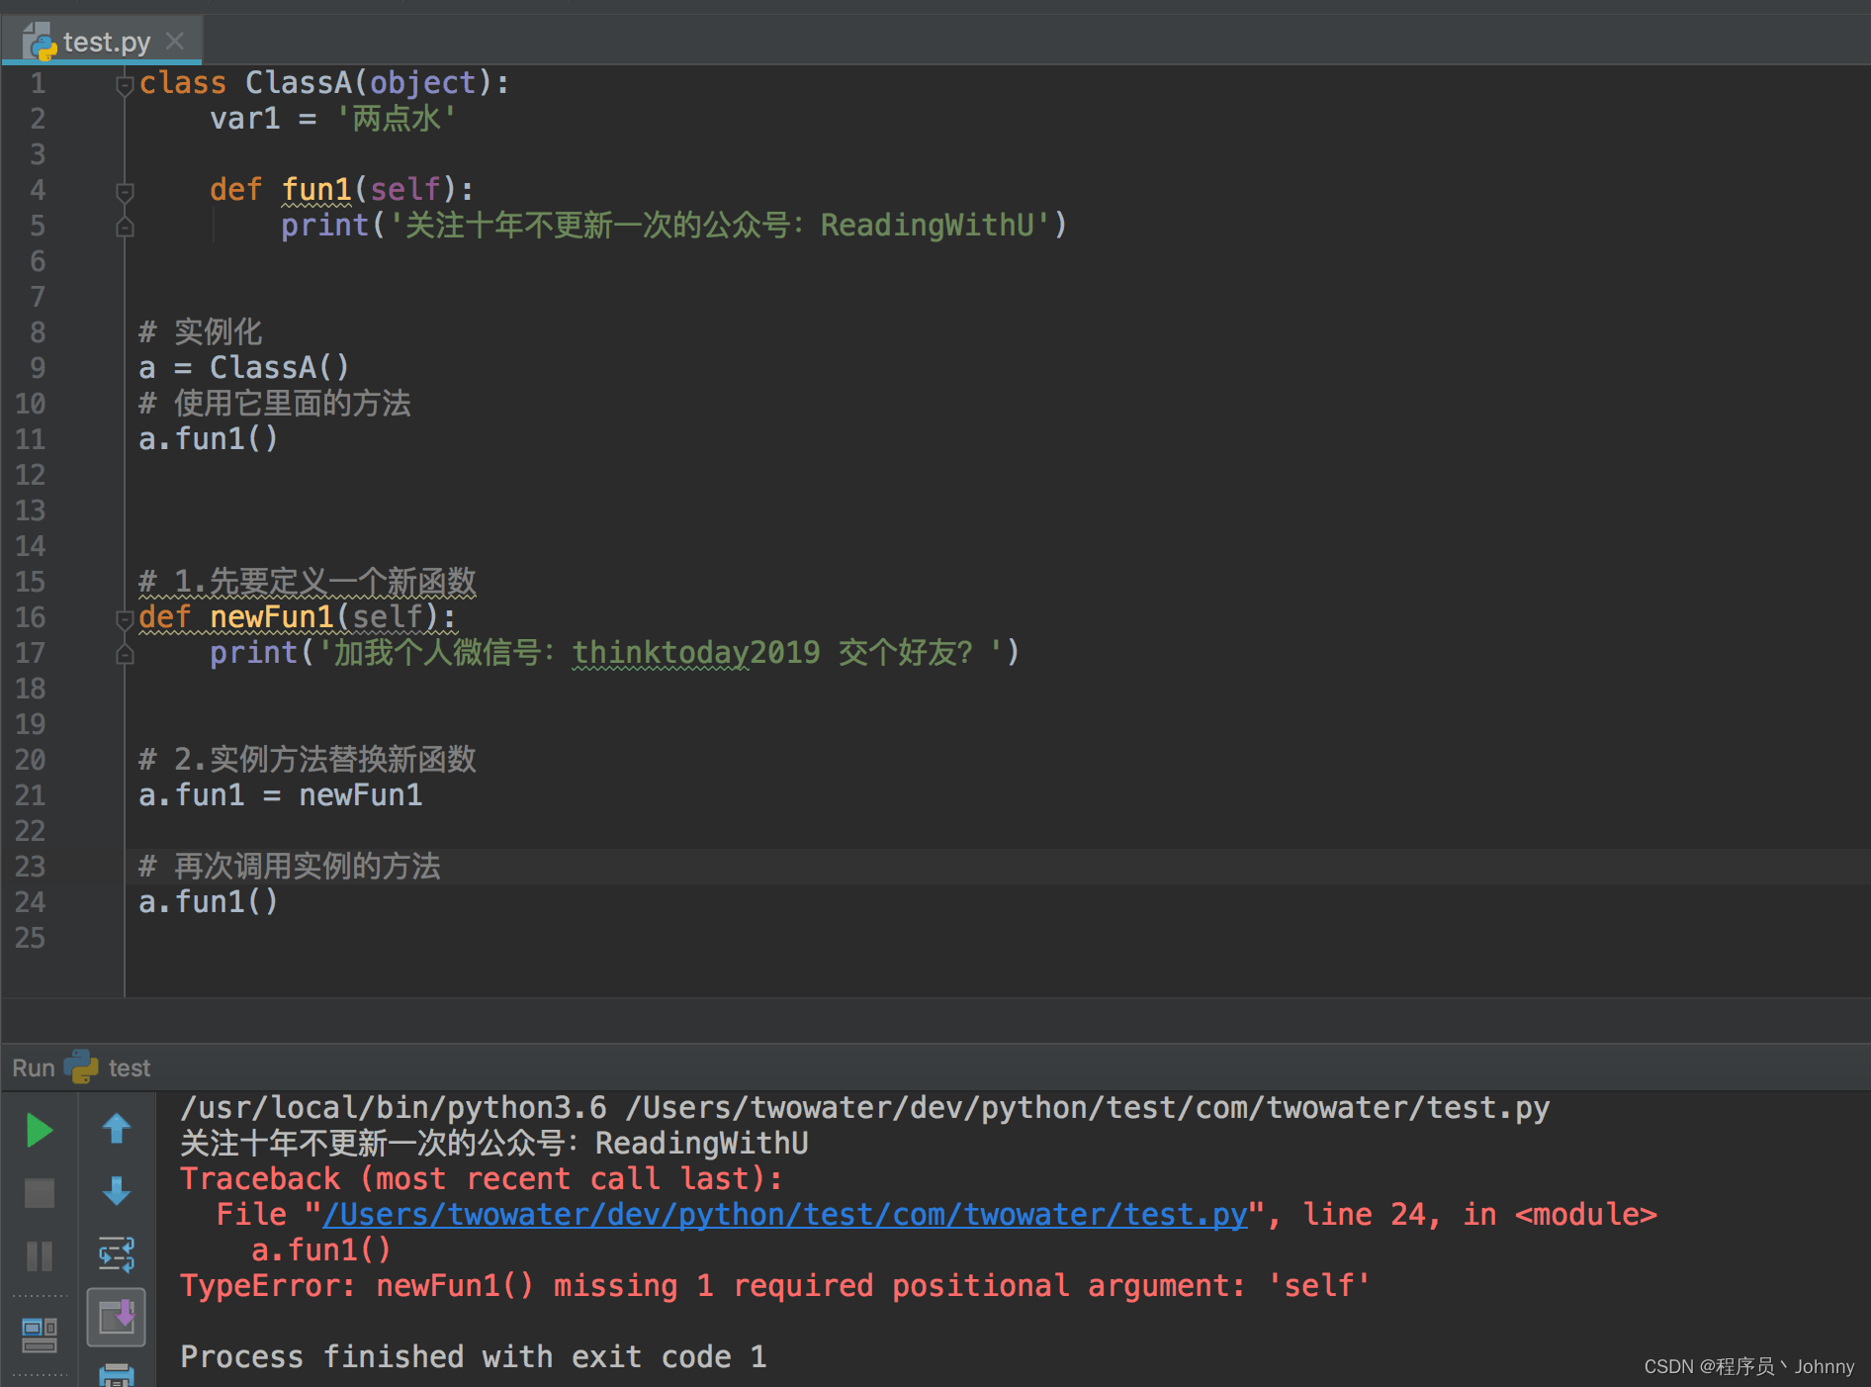Click the print statement containing ReadingWithU
The image size is (1871, 1387).
pos(673,226)
